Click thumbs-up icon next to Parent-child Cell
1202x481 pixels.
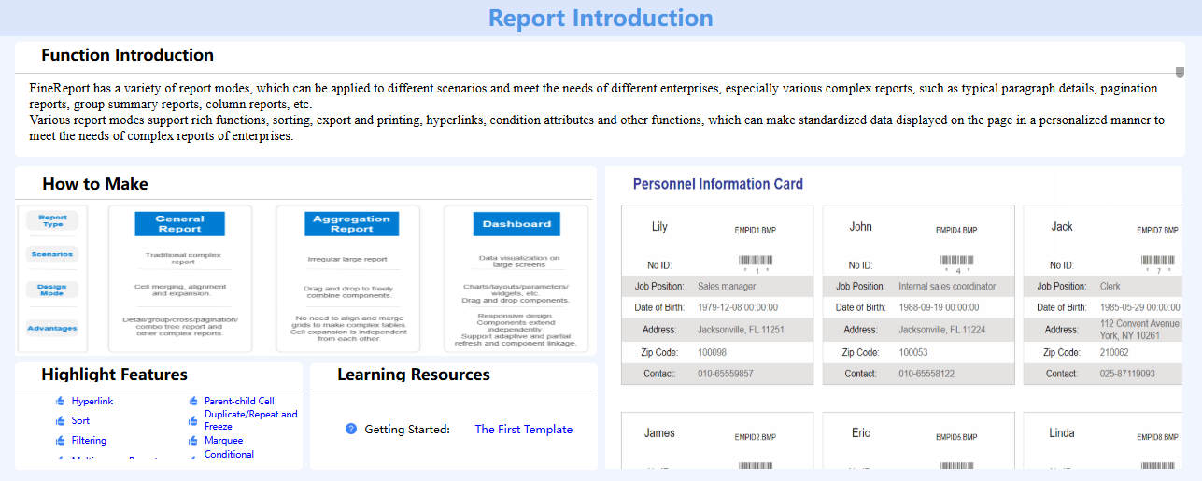click(192, 402)
